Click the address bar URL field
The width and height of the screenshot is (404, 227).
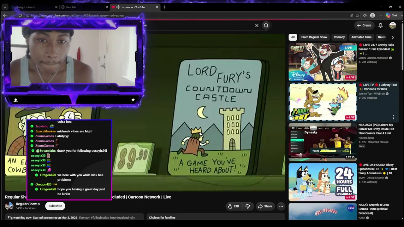(186, 15)
